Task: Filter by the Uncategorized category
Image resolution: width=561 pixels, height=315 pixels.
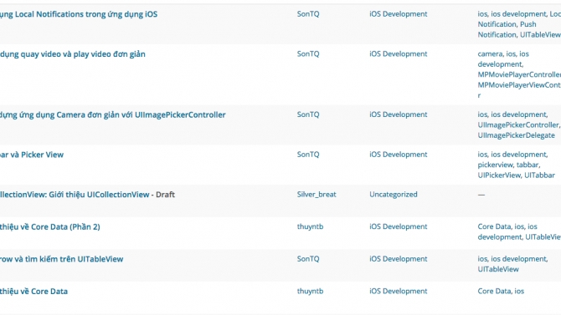Action: [394, 195]
